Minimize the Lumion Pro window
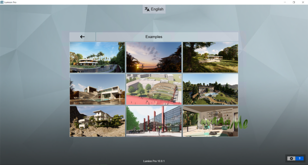 click(x=284, y=2)
